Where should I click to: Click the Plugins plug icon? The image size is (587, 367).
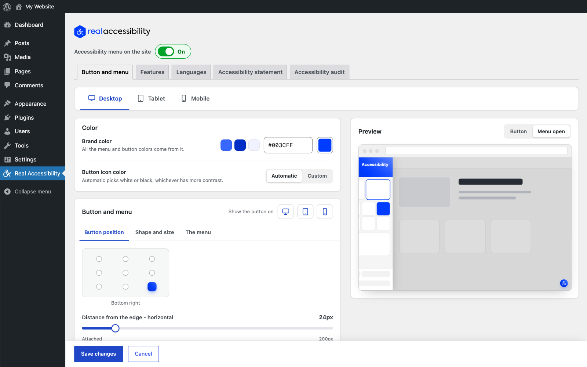click(x=7, y=118)
